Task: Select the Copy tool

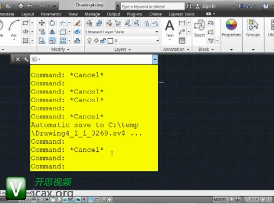Action: 42,32
